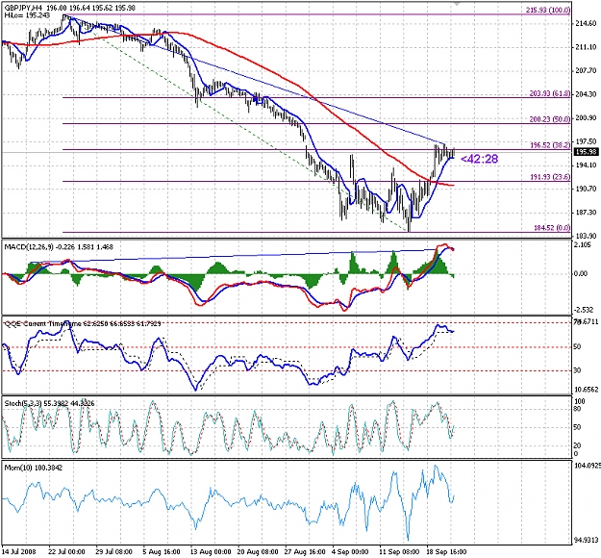This screenshot has width=601, height=558.
Task: Click the 20 Aug 08:00 time axis label
Action: click(x=258, y=552)
